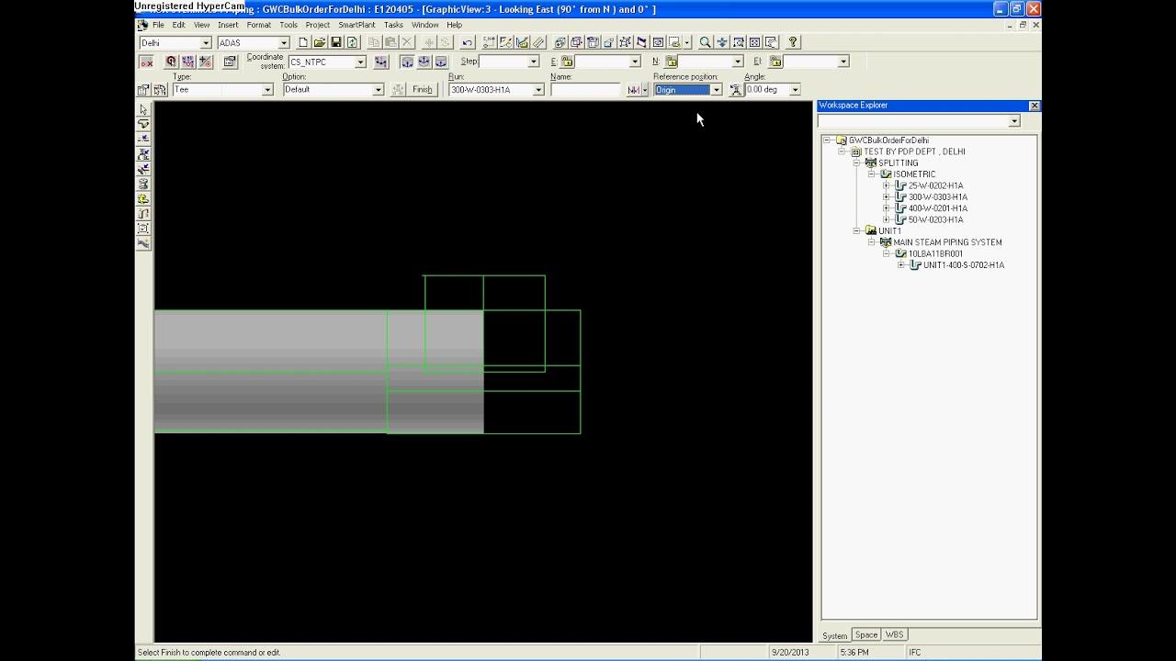Select UNIT1-400-S-0702-H1A tree item
This screenshot has height=661, width=1176.
[x=964, y=265]
